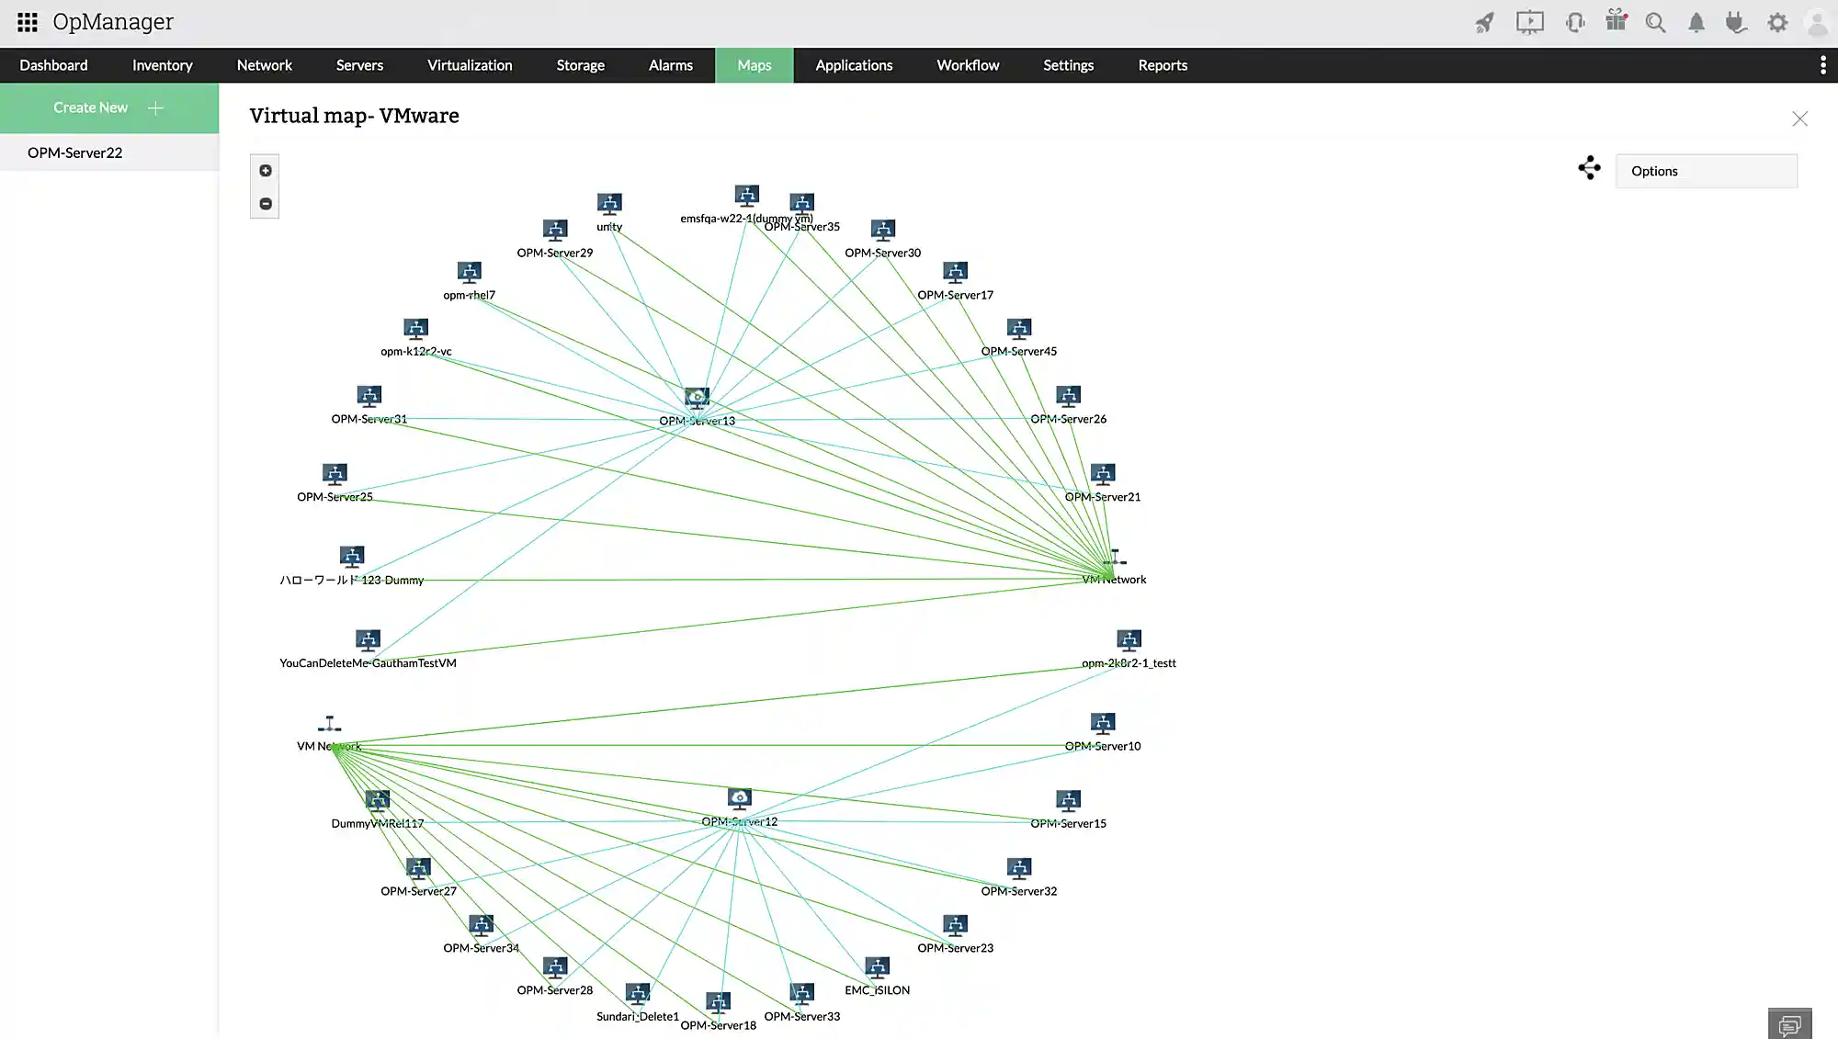Click the rocket quick-start icon
Viewport: 1838px width, 1039px height.
(1484, 23)
